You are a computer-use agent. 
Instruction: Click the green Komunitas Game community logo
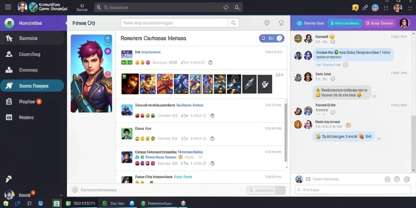point(33,7)
